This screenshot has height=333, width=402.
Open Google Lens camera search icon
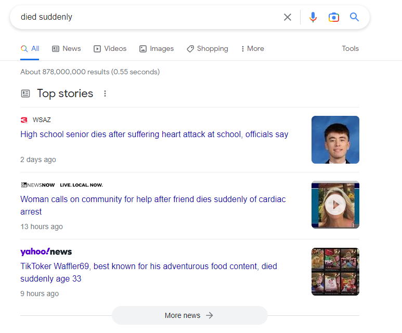click(x=333, y=17)
